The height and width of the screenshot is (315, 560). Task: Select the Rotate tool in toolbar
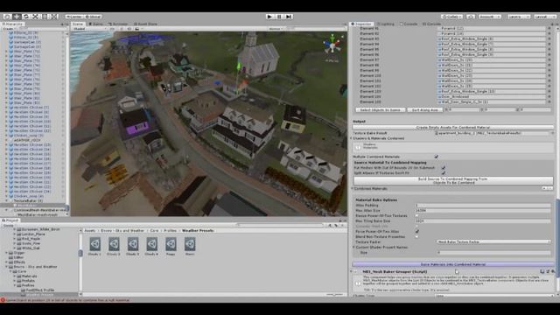click(25, 17)
